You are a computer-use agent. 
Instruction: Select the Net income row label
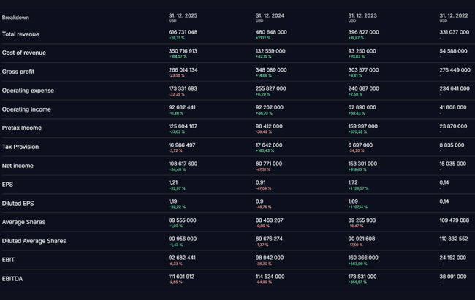18,166
